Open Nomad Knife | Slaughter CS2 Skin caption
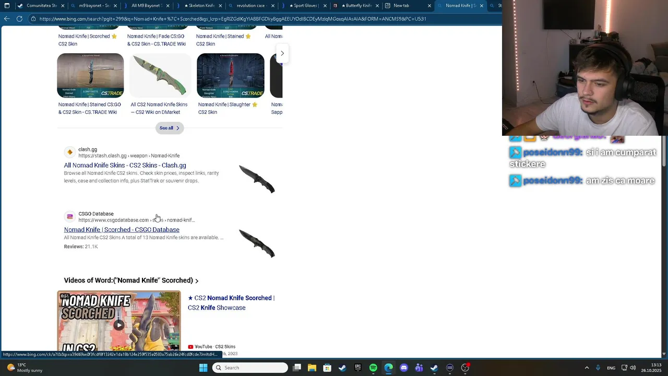 227,108
